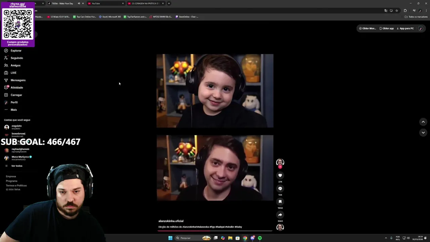Image resolution: width=430 pixels, height=242 pixels.
Task: Click the #alanzoka hashtag
Action: [203, 227]
